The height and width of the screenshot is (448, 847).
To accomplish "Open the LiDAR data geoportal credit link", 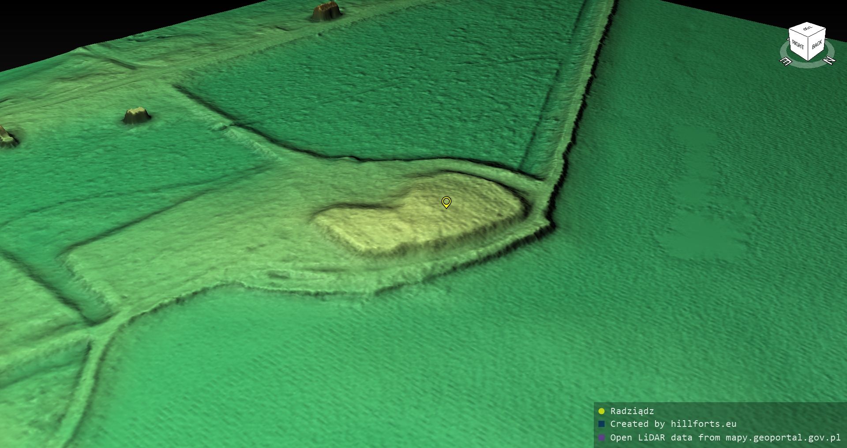I will tap(725, 437).
